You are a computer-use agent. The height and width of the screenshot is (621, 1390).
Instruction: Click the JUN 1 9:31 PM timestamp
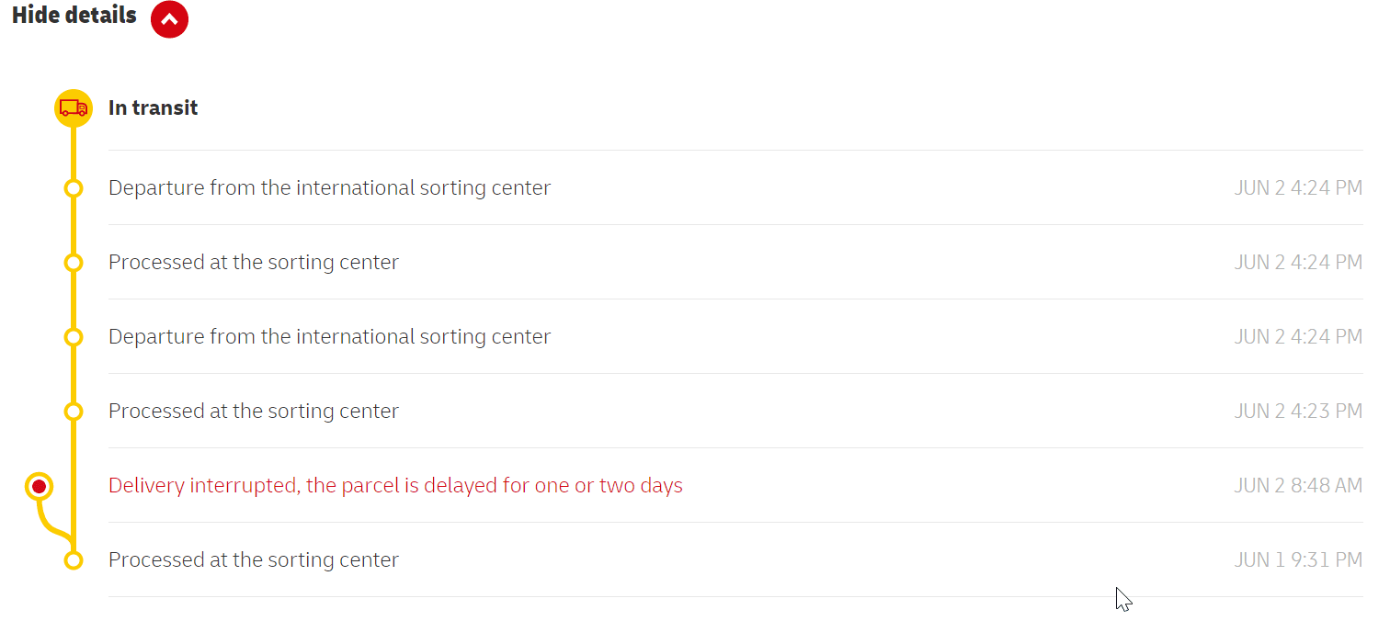pos(1297,559)
